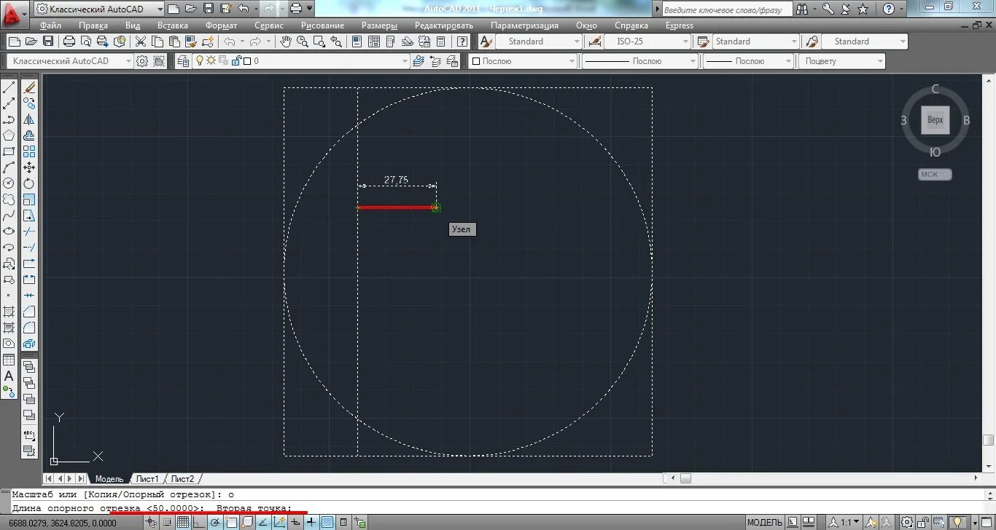Expand the layer 0 dropdown list
This screenshot has width=996, height=530.
[x=404, y=61]
